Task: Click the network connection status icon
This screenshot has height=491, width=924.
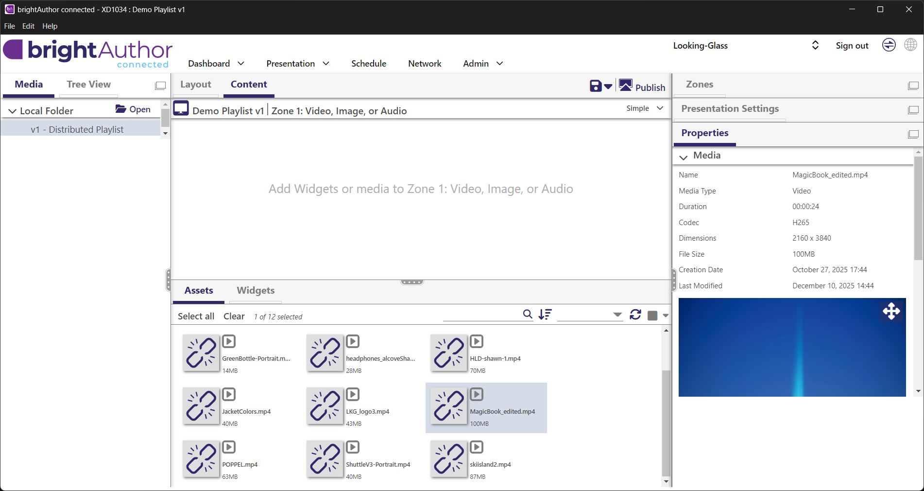Action: click(889, 45)
